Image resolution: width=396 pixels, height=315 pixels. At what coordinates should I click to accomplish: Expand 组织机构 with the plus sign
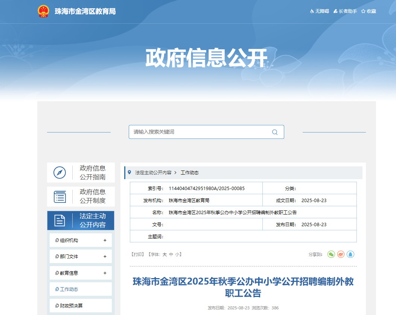click(x=105, y=240)
